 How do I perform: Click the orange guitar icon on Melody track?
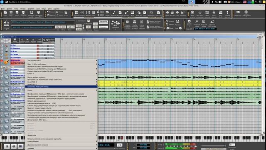point(7,62)
